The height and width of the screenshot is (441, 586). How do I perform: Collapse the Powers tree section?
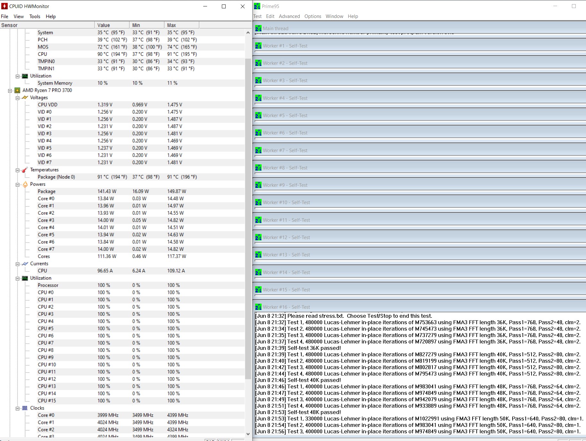[18, 185]
